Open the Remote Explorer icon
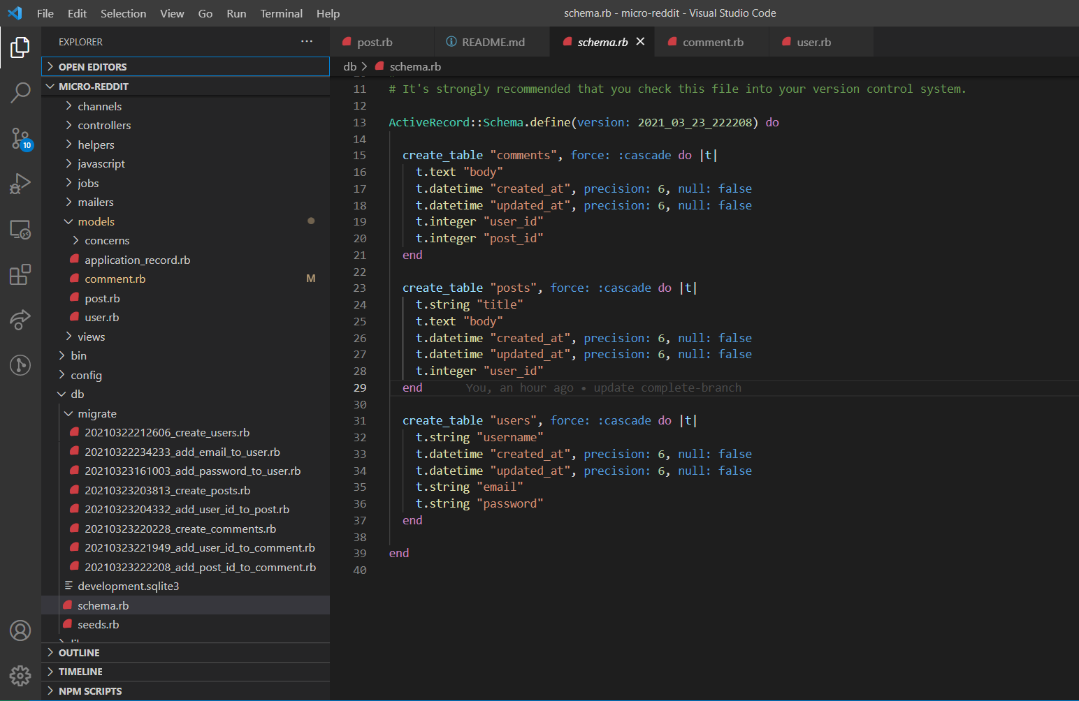 click(20, 229)
